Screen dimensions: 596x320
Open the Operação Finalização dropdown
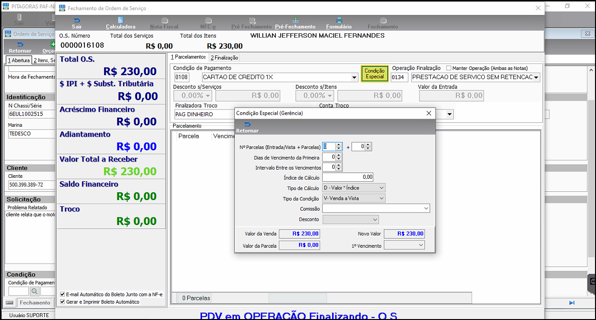(x=536, y=78)
